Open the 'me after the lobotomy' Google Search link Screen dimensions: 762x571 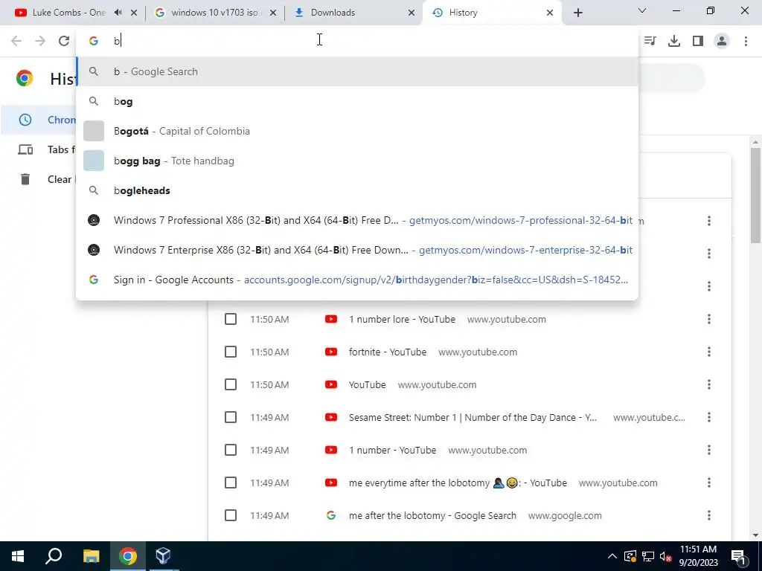(x=432, y=515)
